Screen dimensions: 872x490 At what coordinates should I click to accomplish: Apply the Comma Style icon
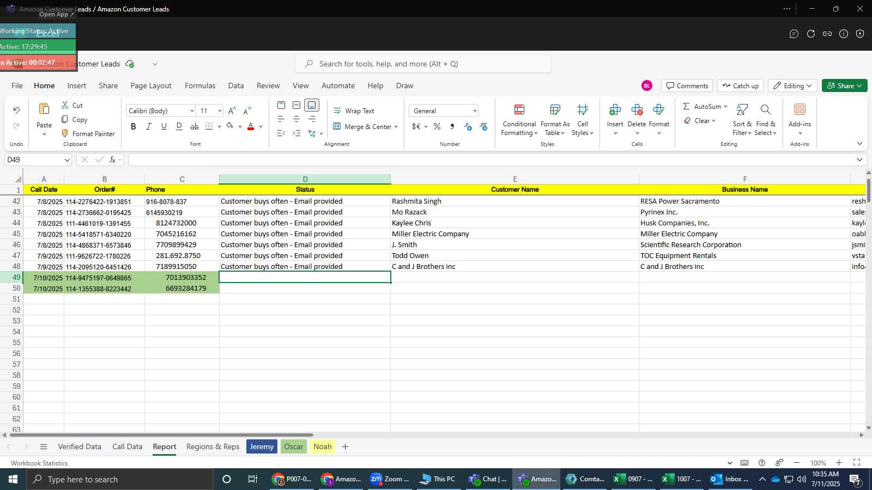[452, 126]
